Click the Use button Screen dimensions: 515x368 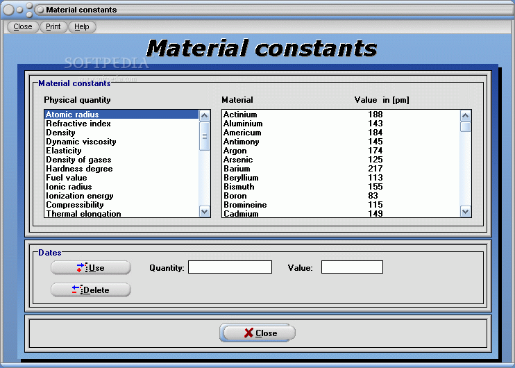tap(91, 268)
